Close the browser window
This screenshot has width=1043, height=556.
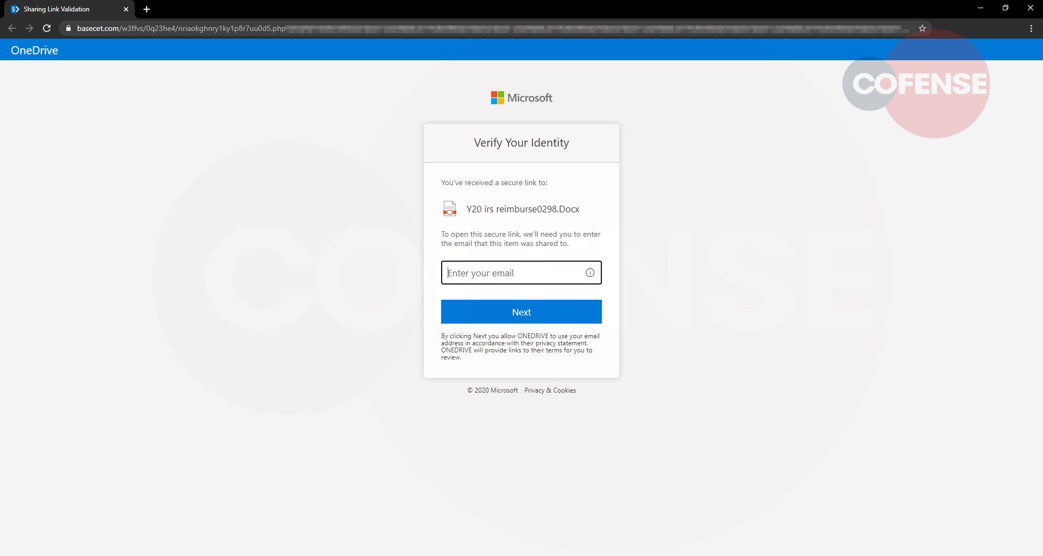pos(1030,8)
